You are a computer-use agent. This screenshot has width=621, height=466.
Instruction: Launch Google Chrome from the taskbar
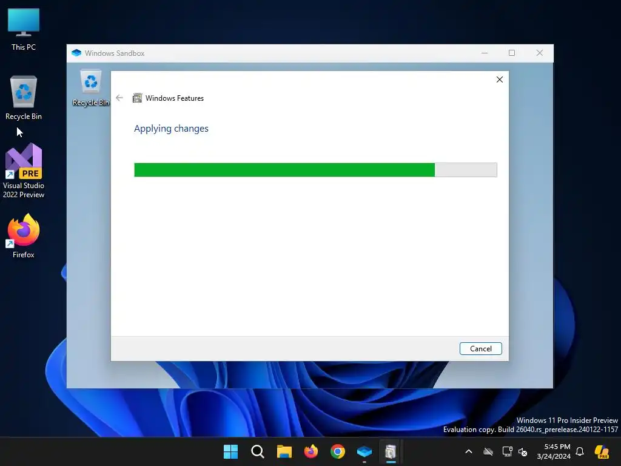coord(337,451)
